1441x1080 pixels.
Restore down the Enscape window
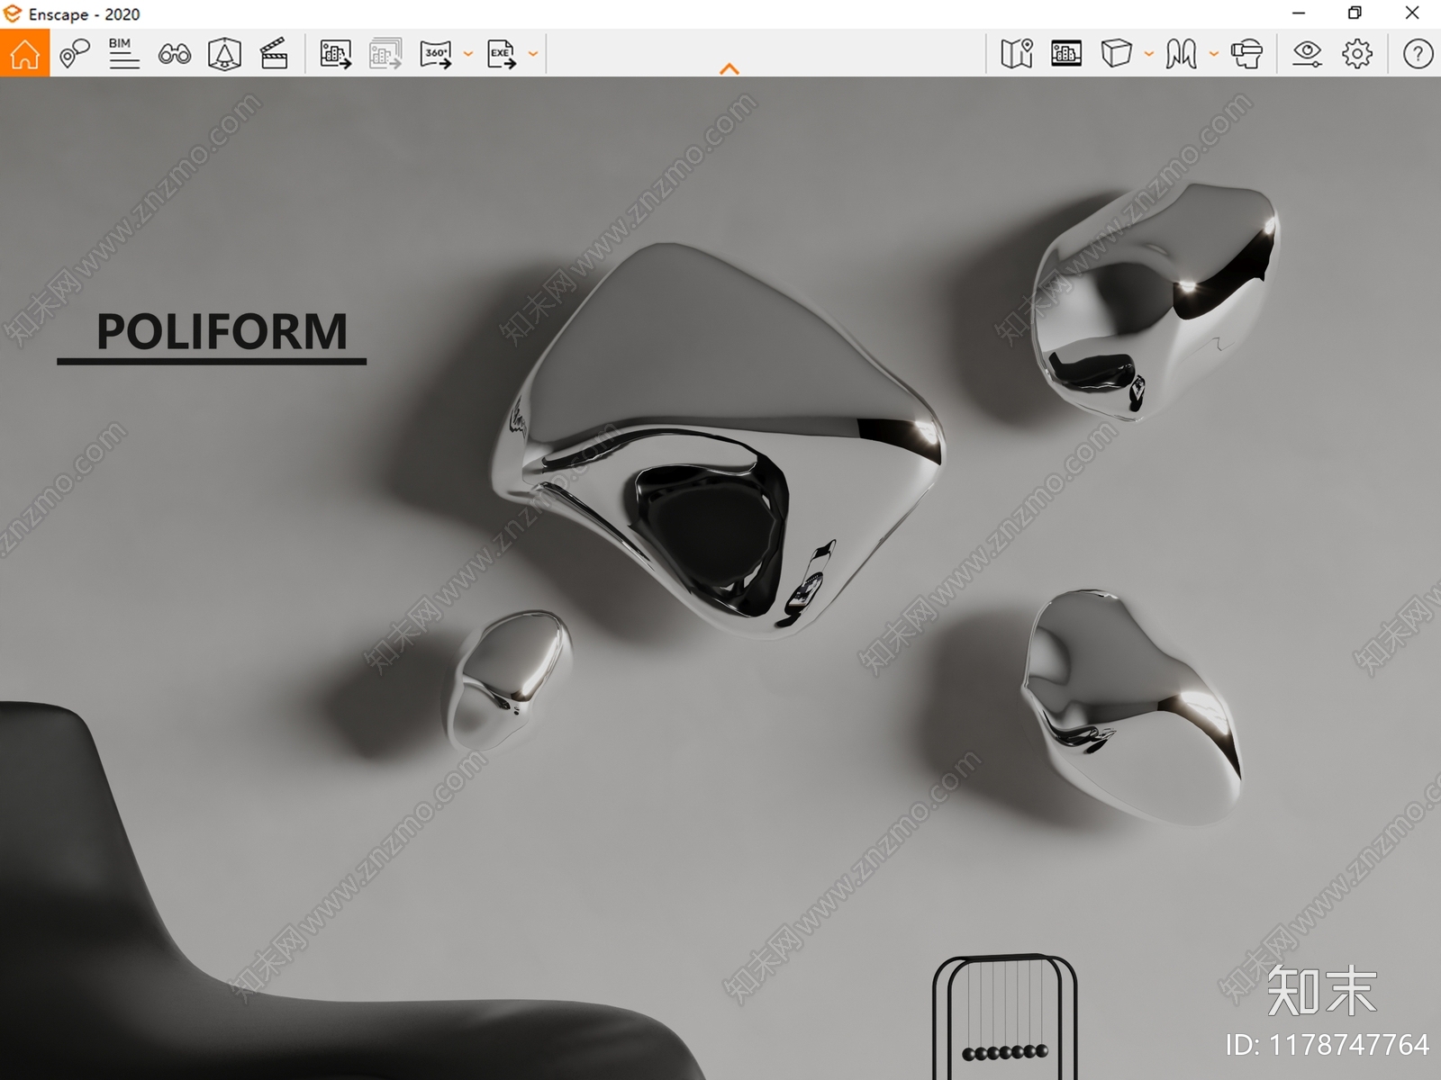(1355, 13)
